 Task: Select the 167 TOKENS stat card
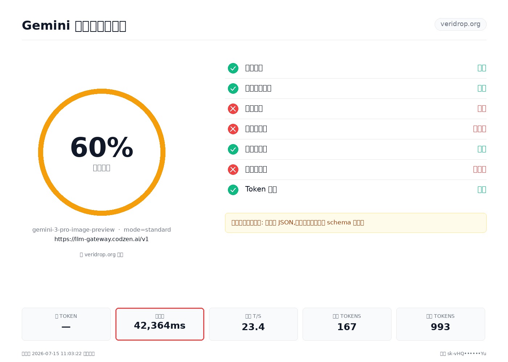click(347, 324)
